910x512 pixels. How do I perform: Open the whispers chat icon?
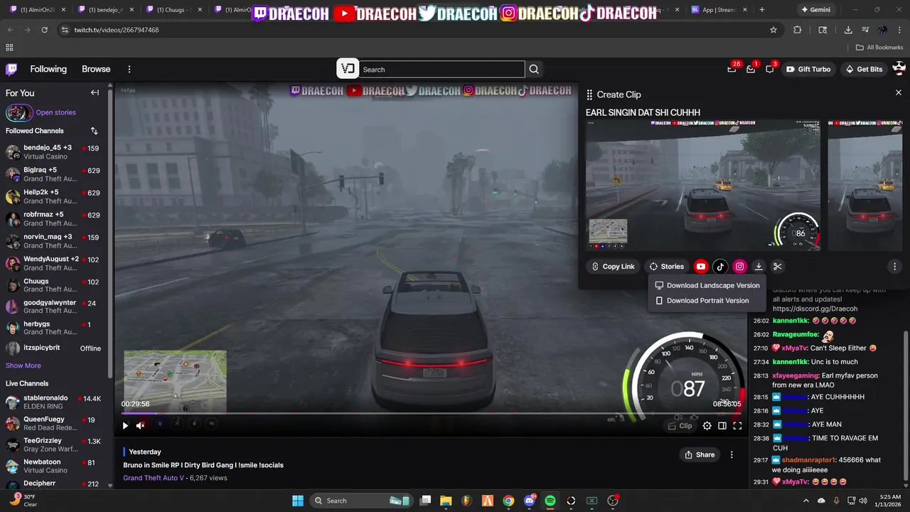pyautogui.click(x=770, y=69)
